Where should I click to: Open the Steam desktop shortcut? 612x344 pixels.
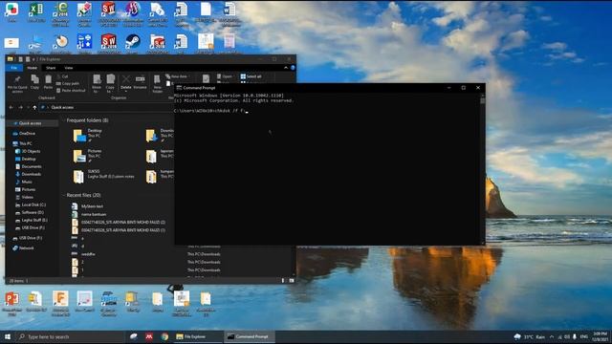click(x=133, y=43)
